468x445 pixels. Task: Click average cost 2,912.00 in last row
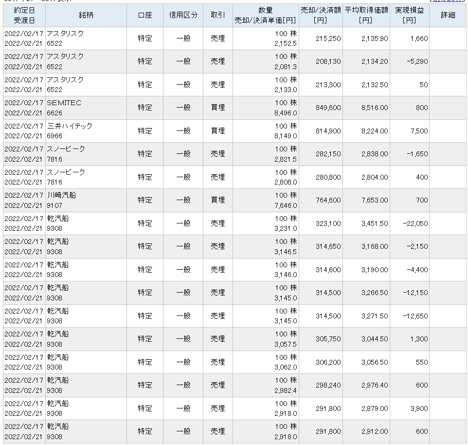375,432
